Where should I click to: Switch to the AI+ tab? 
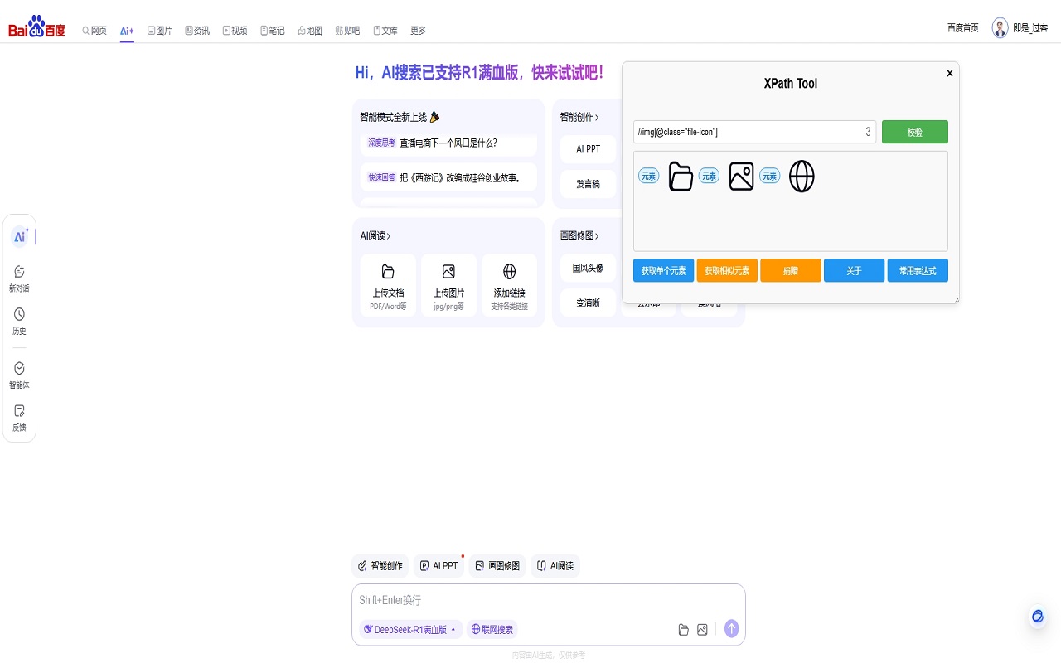point(127,31)
